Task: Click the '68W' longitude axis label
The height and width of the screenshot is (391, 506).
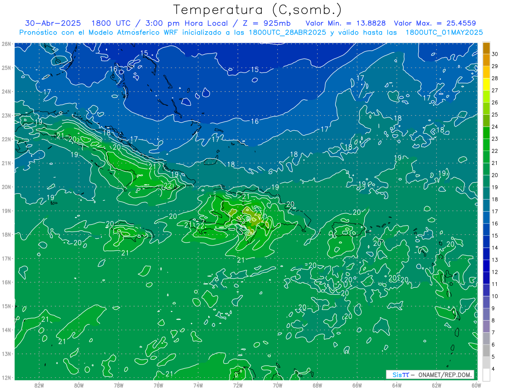Action: click(x=317, y=385)
